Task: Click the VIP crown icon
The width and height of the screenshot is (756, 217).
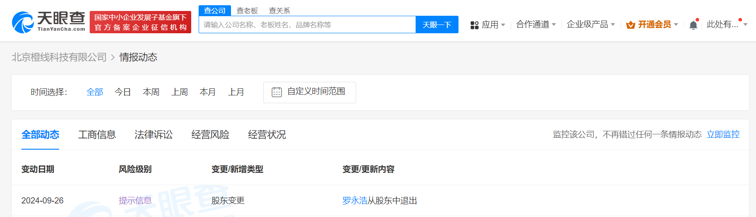Action: tap(630, 25)
